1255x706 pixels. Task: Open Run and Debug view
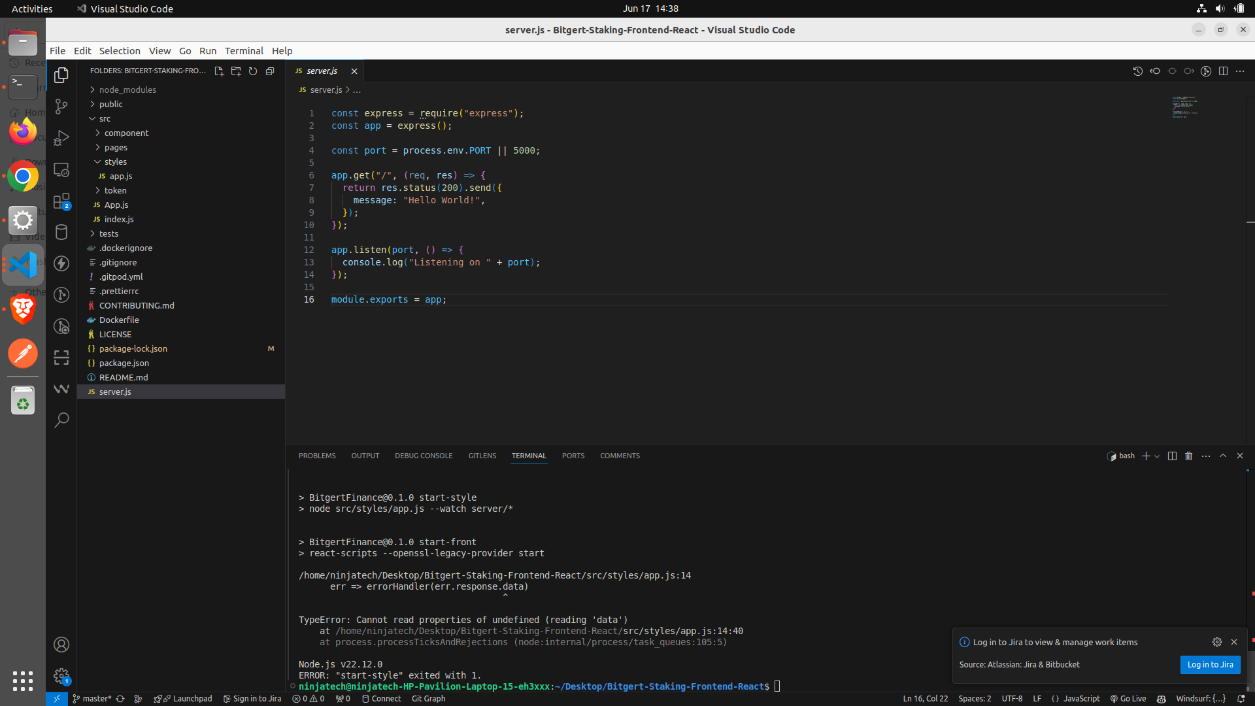point(61,138)
